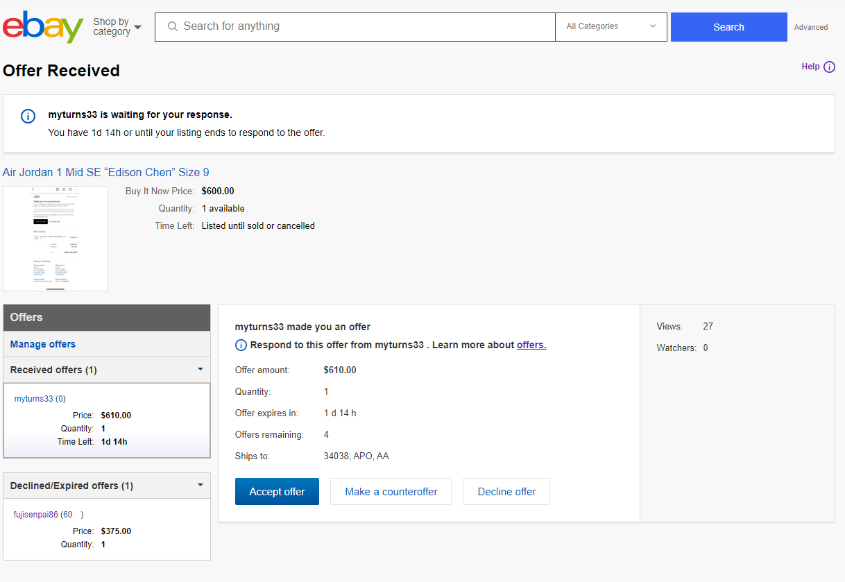Click the Search for anything field
The image size is (845, 582).
coord(361,27)
